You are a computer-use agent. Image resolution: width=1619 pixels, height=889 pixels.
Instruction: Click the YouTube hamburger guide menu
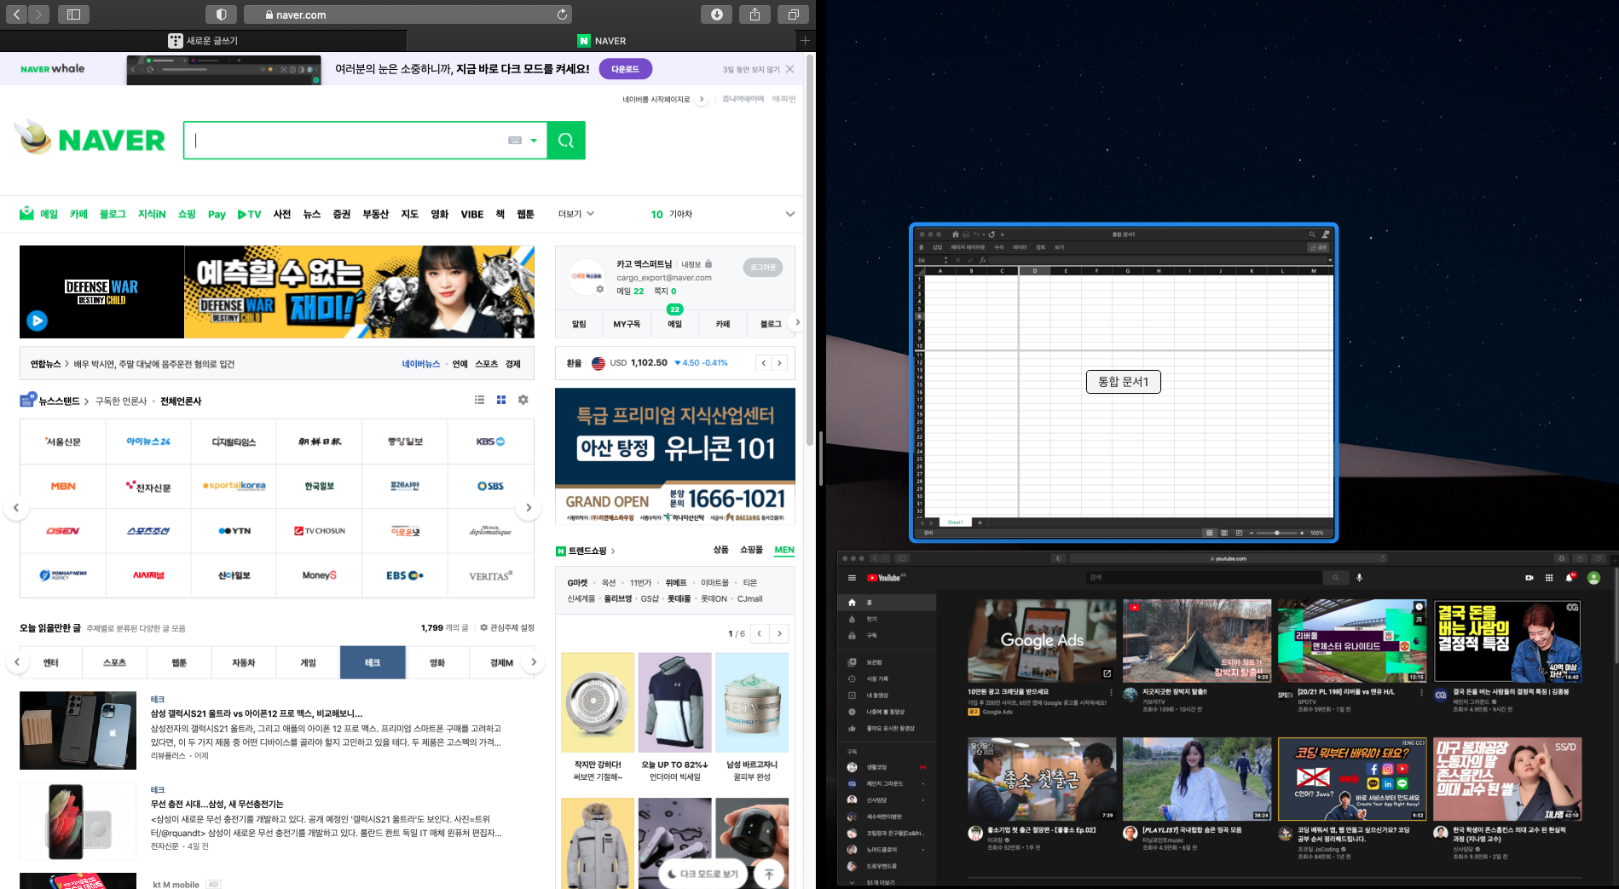point(851,578)
